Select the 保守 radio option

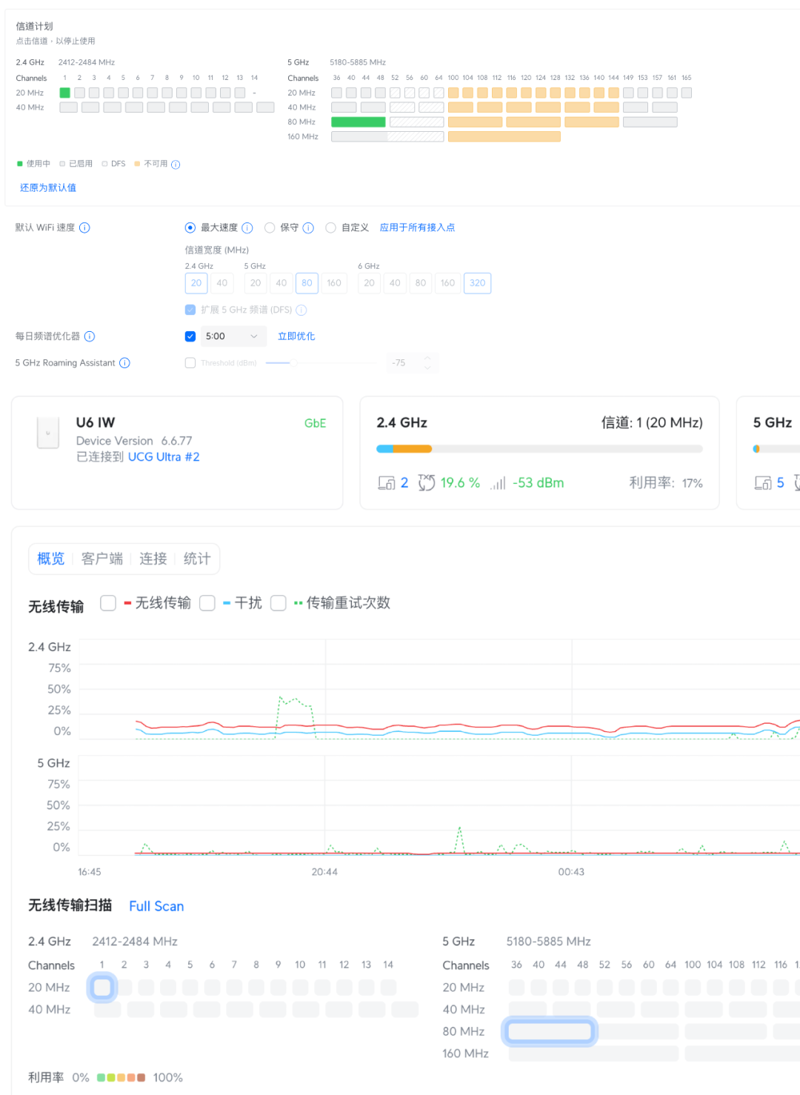pos(270,227)
